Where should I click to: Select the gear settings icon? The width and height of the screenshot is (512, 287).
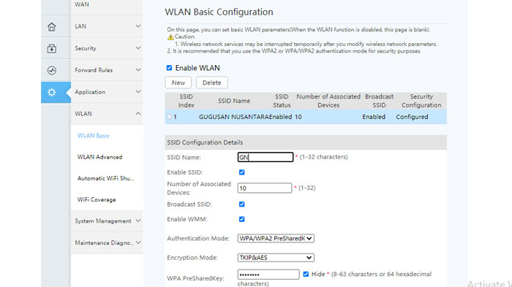pos(52,92)
